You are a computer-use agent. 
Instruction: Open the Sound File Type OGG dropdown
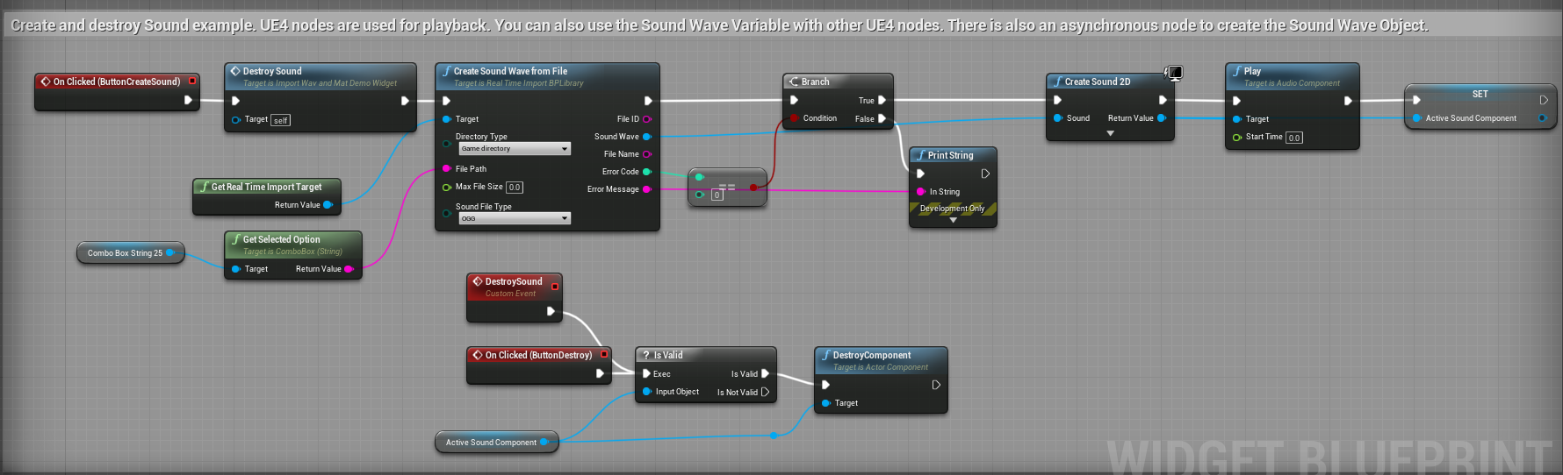tap(515, 218)
